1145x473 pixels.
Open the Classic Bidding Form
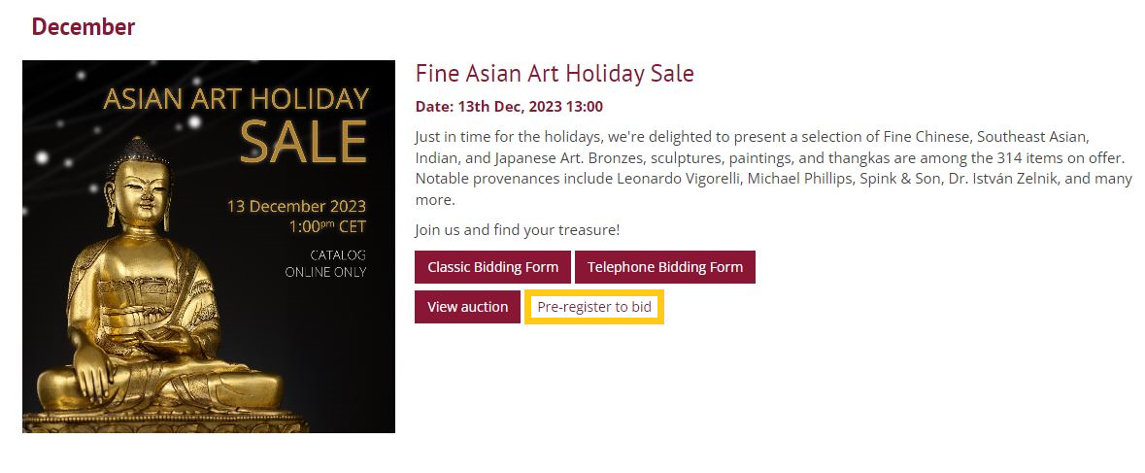click(492, 267)
